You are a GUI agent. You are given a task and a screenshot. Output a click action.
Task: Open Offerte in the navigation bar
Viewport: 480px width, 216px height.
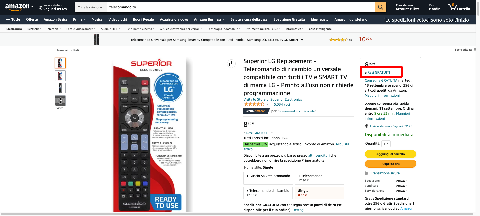pyautogui.click(x=32, y=19)
